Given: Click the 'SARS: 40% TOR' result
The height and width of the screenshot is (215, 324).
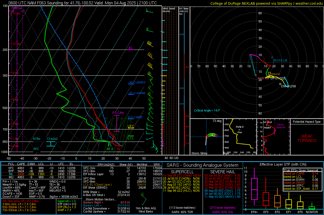Looking at the screenshot, I should click(x=182, y=212).
